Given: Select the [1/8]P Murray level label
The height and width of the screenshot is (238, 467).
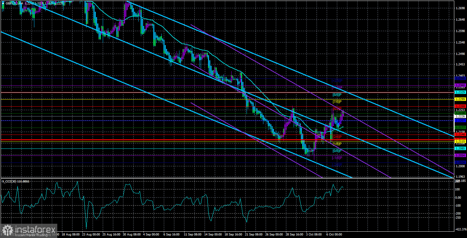Looking at the screenshot, I should click(337, 144).
